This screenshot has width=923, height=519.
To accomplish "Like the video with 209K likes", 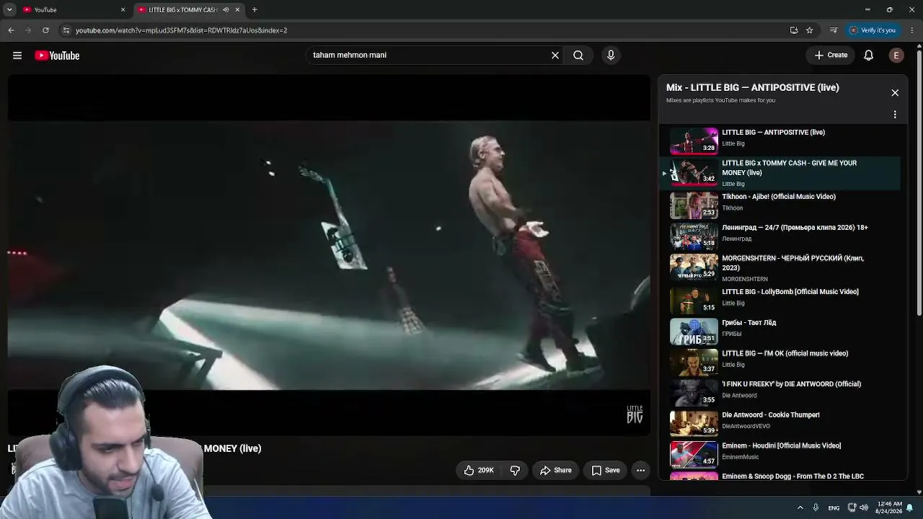I will point(479,471).
